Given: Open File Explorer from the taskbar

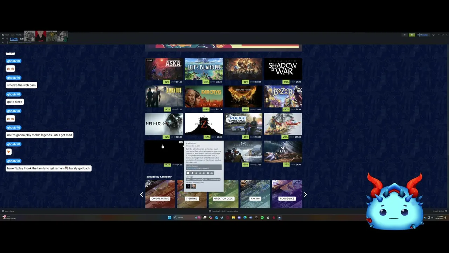Looking at the screenshot, I should point(233,218).
